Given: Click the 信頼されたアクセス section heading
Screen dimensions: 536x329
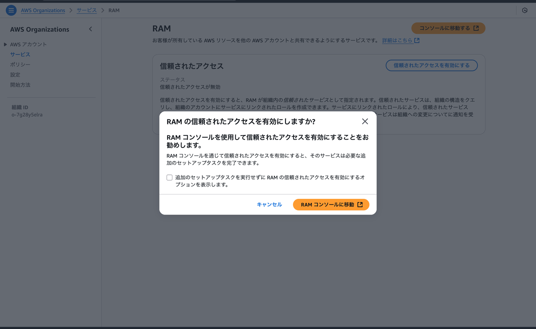Looking at the screenshot, I should 192,66.
